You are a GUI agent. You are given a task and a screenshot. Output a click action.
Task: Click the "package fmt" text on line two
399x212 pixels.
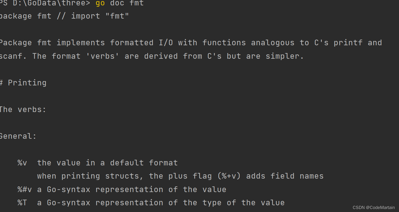click(x=25, y=16)
